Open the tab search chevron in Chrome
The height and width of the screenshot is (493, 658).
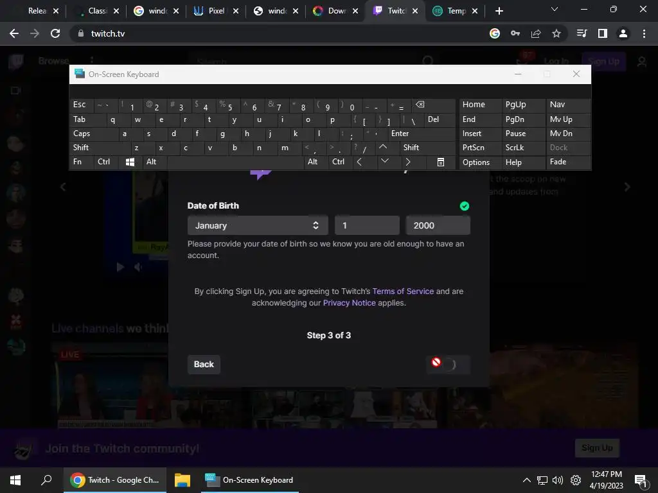tap(555, 9)
